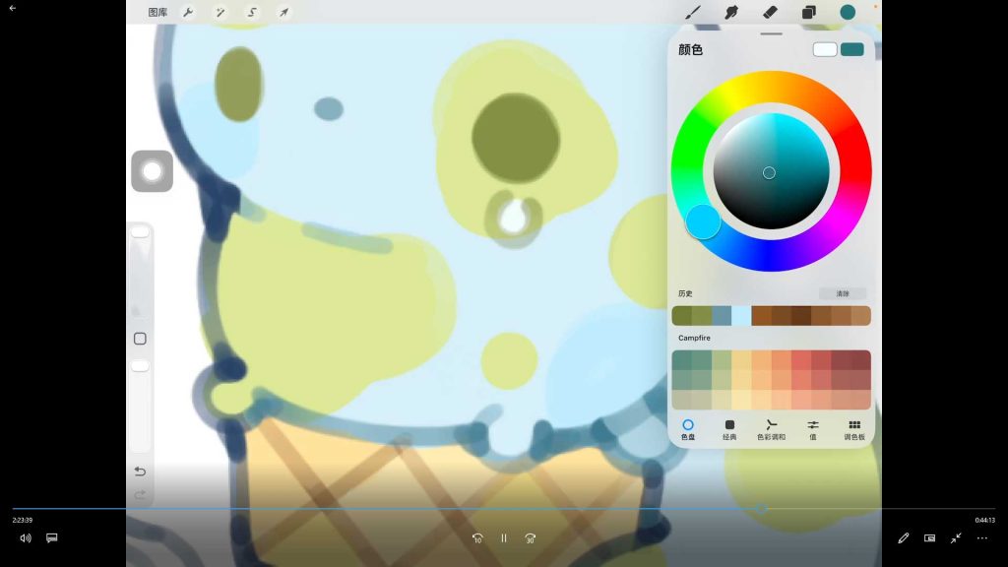Open the Adjustments magic wand menu
The height and width of the screenshot is (567, 1008).
pos(220,12)
